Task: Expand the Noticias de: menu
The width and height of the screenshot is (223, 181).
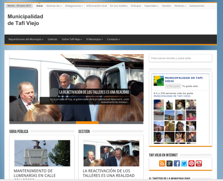Action: point(54,6)
